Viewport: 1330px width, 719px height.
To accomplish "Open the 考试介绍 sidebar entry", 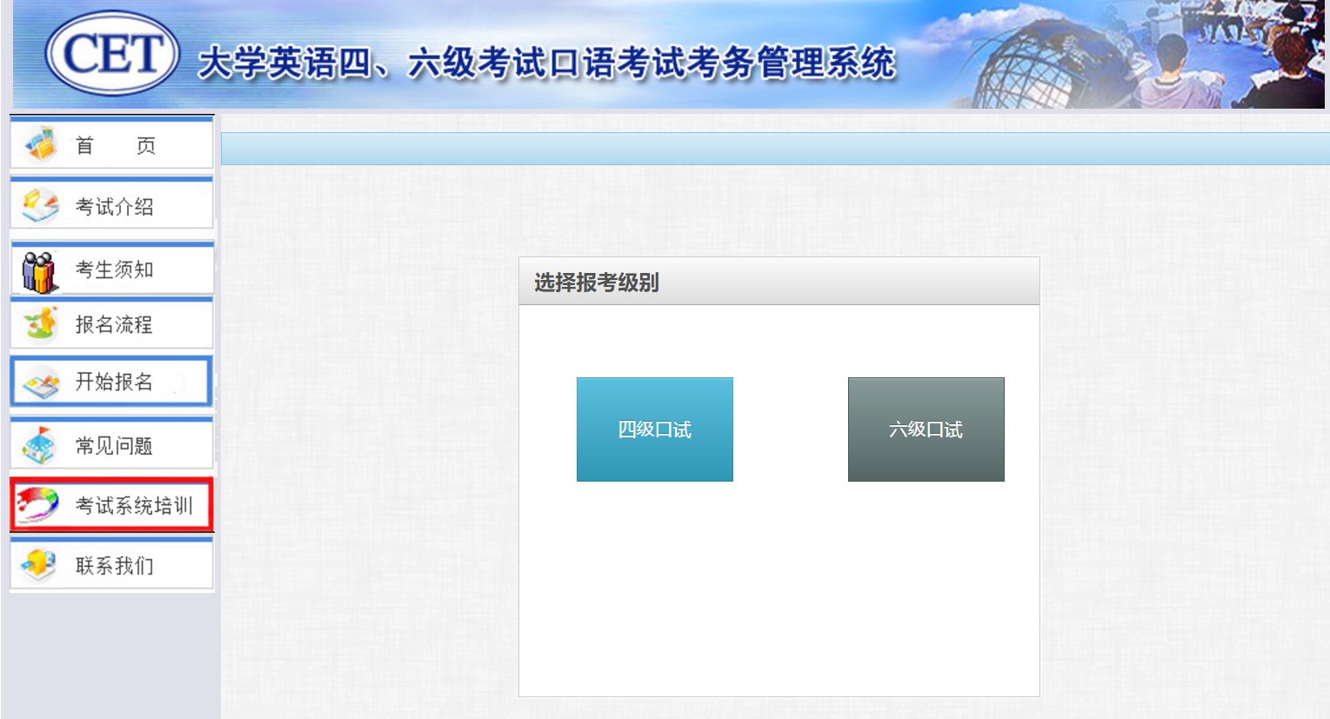I will (x=113, y=204).
